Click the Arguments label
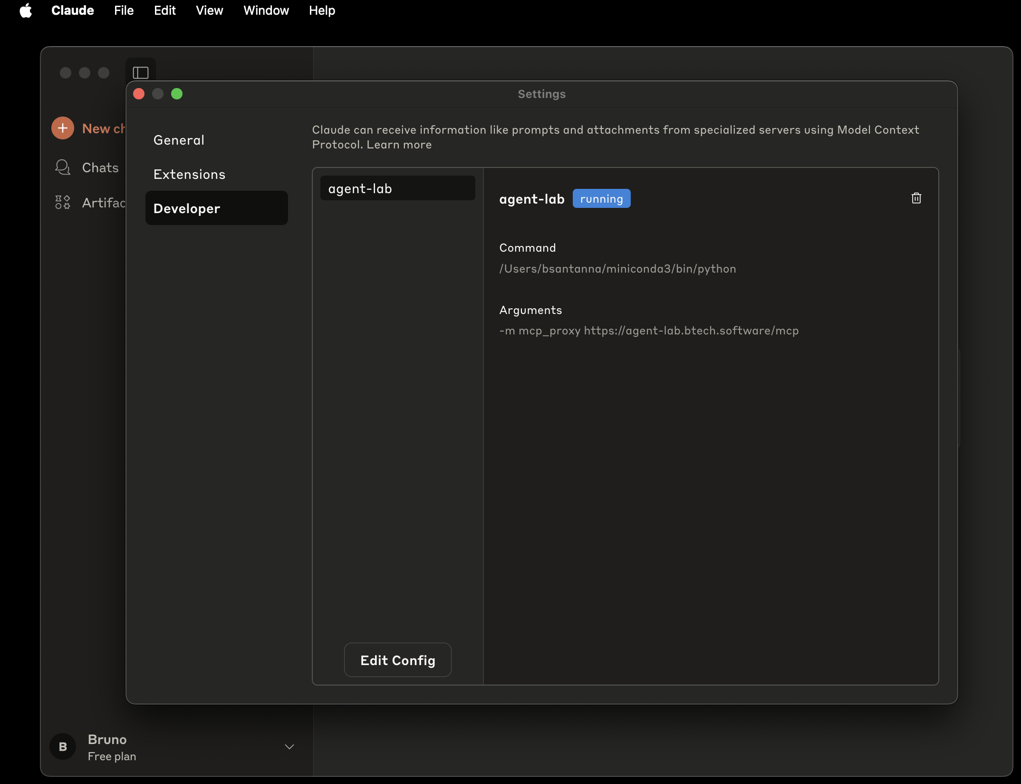The width and height of the screenshot is (1021, 784). pos(530,310)
